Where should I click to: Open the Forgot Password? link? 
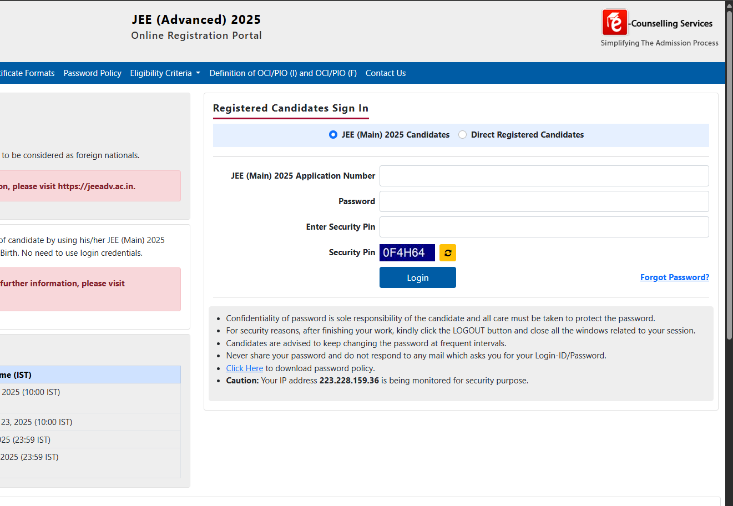pos(675,277)
